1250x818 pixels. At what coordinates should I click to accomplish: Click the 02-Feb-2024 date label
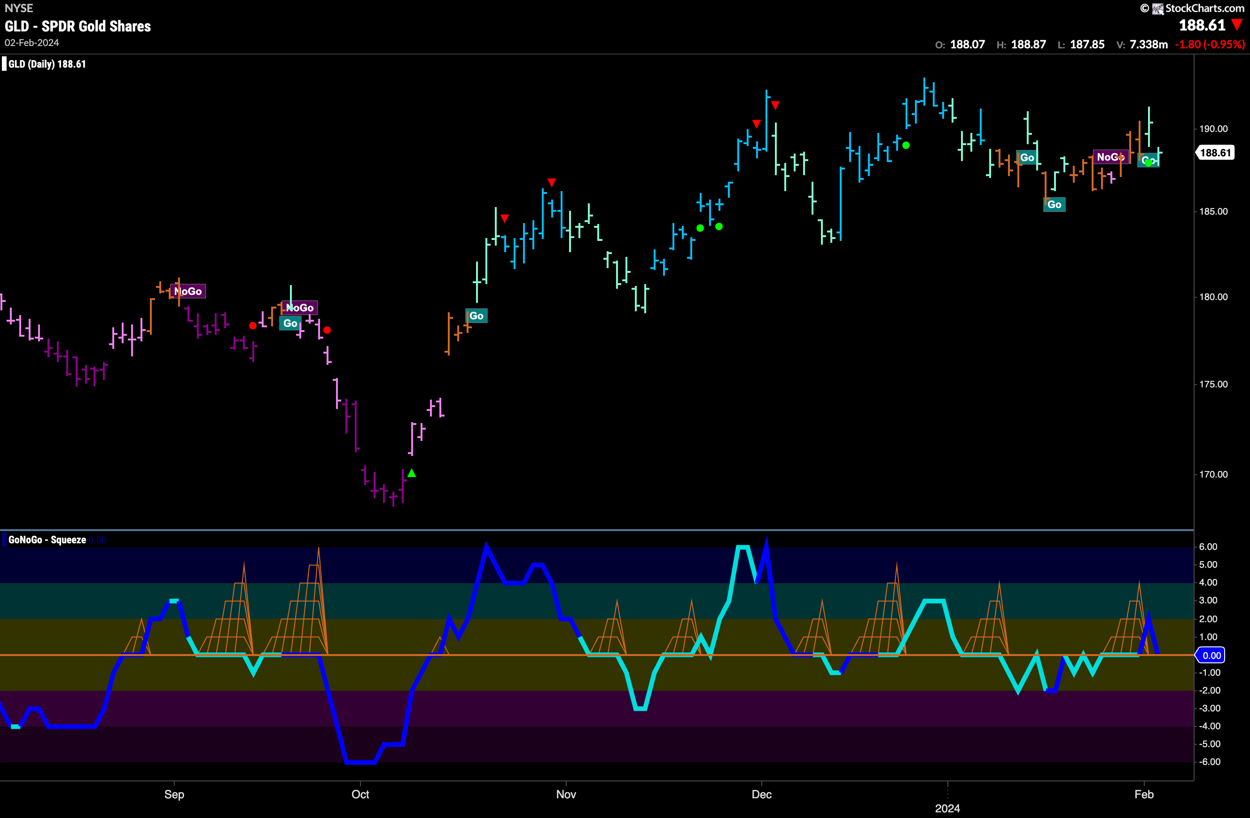tap(31, 43)
